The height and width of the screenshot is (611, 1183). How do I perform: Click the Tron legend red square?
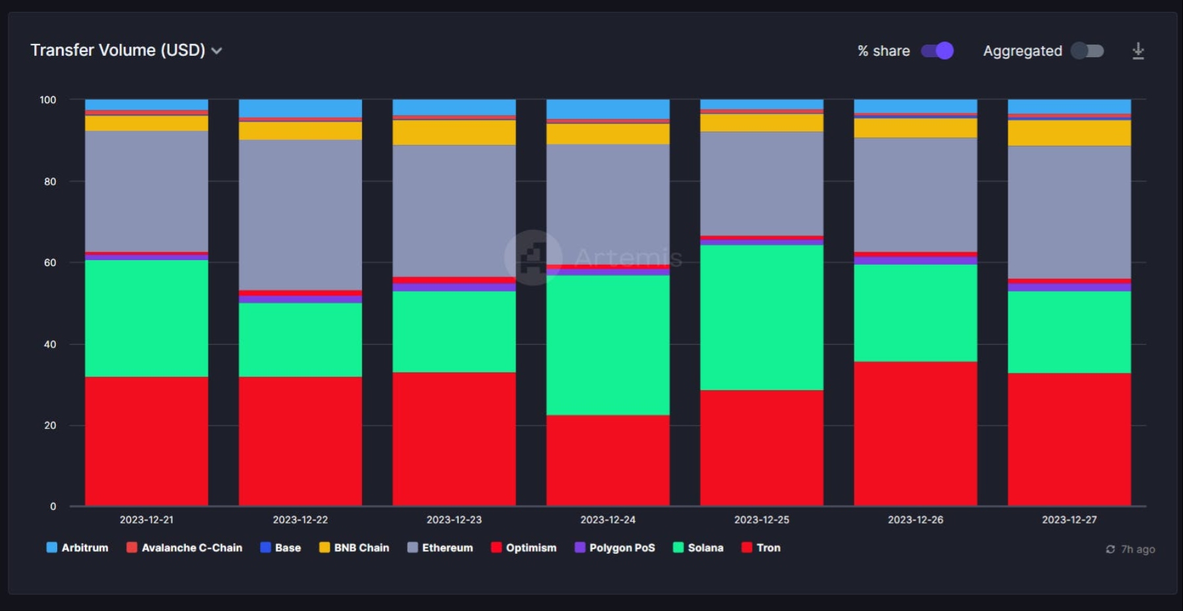pos(747,547)
